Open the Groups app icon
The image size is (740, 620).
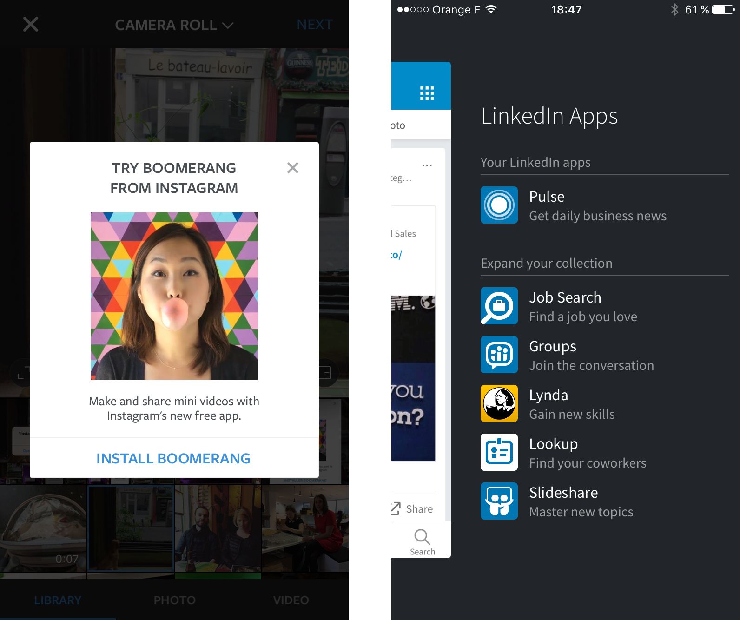499,355
